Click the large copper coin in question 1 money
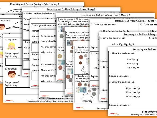 81,57
